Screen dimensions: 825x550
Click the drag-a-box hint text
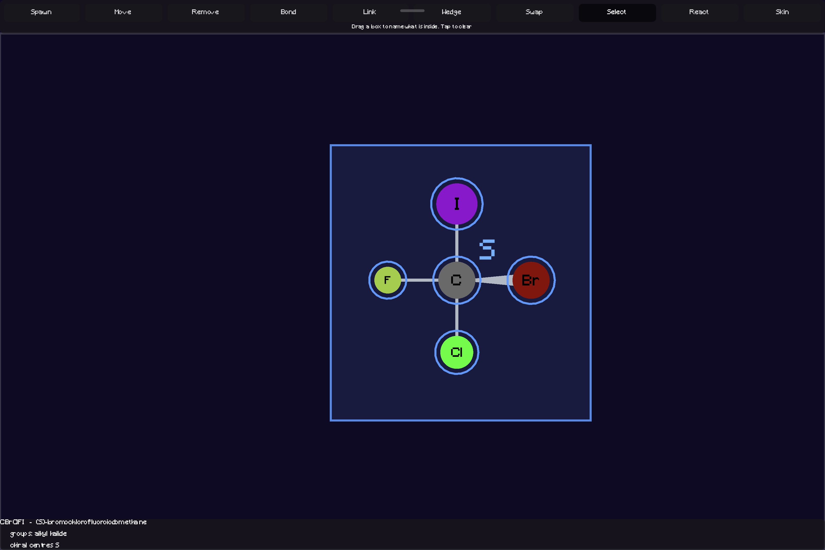(411, 27)
